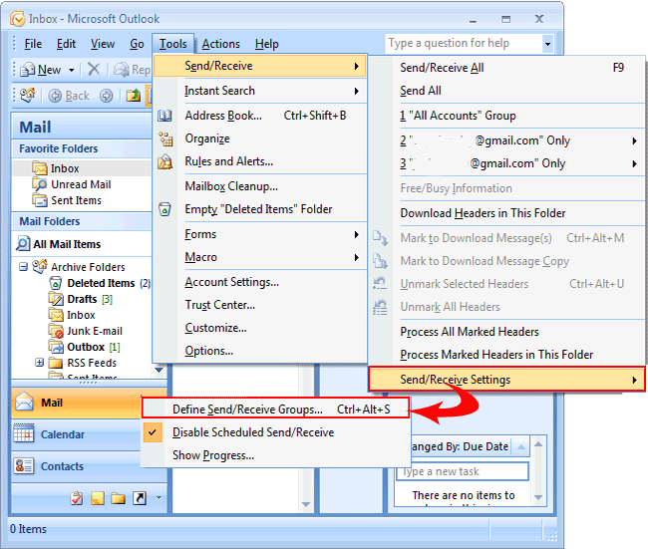648x549 pixels.
Task: Click the task list scrollbar down arrow
Action: click(538, 497)
